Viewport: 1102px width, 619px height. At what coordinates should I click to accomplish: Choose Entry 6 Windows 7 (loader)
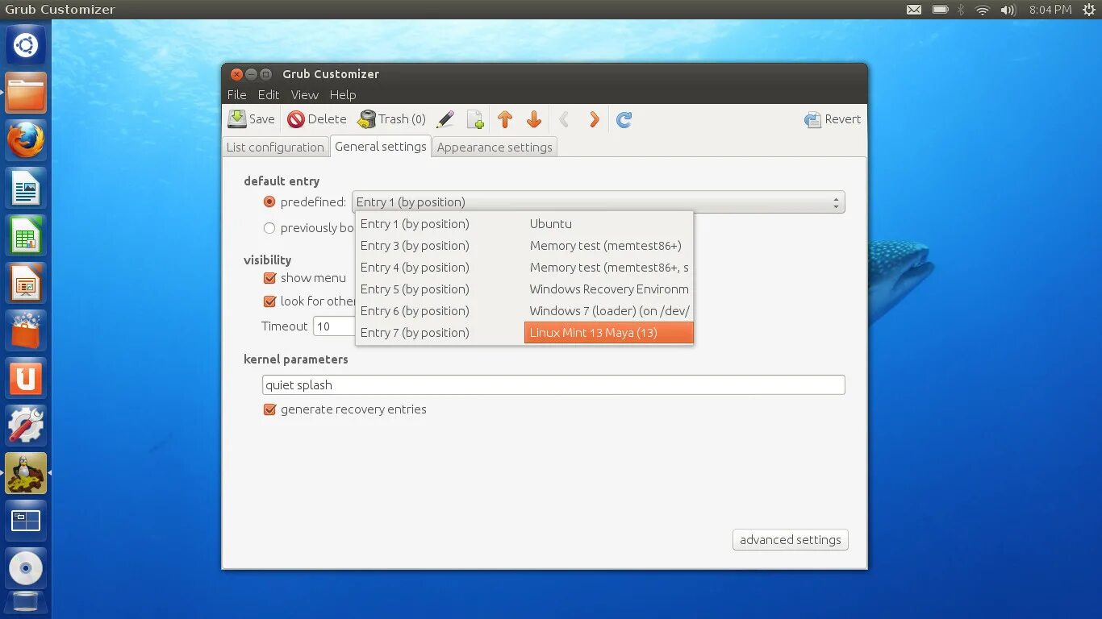tap(524, 311)
